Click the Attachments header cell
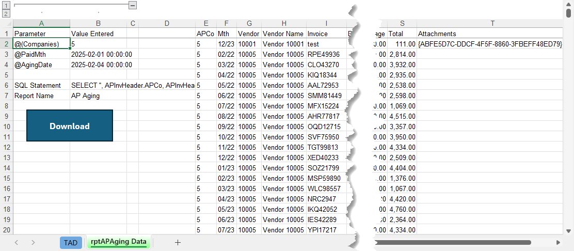This screenshot has height=251, width=574. [490, 34]
